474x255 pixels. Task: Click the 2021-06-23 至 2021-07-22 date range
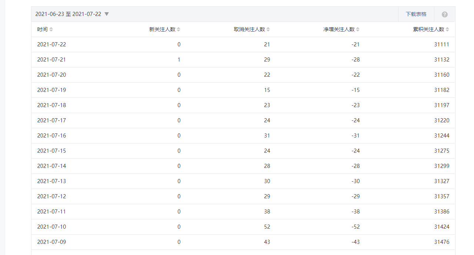[x=68, y=14]
